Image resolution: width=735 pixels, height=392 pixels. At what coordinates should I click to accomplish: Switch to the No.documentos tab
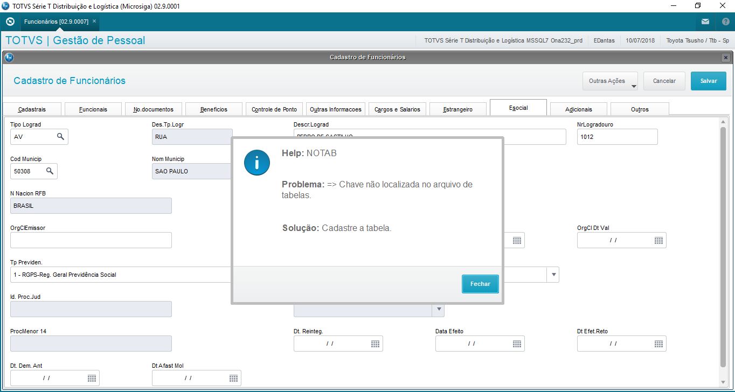pyautogui.click(x=154, y=109)
